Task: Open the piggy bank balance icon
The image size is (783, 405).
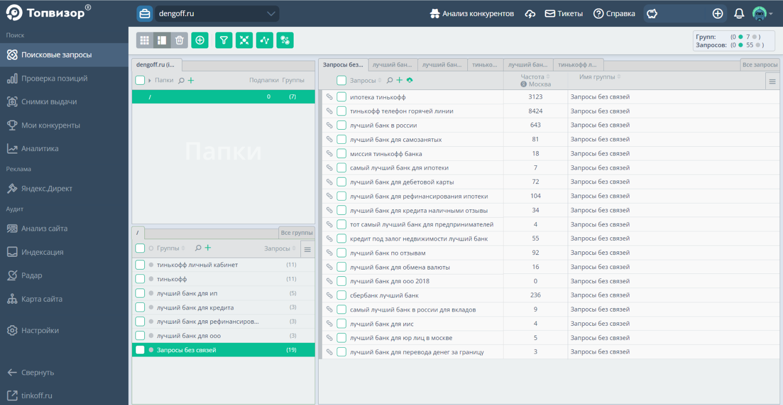Action: pyautogui.click(x=652, y=14)
